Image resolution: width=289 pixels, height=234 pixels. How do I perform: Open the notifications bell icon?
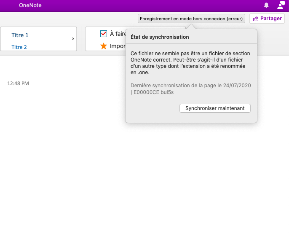(x=266, y=5)
